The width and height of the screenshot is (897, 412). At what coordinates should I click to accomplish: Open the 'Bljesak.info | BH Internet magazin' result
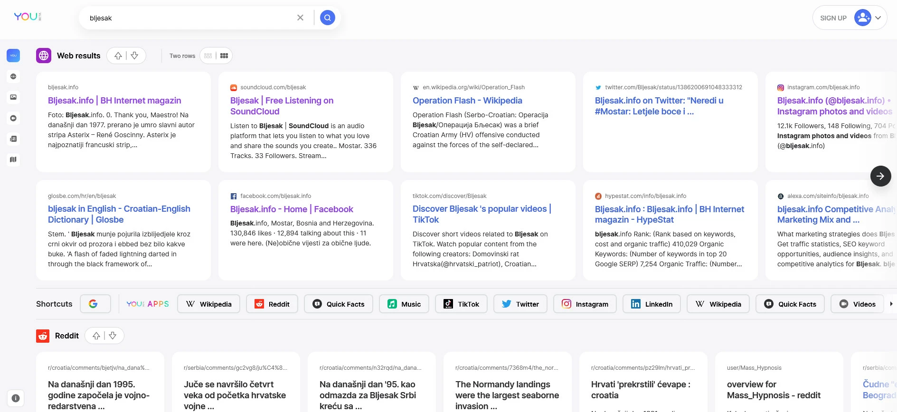(x=114, y=101)
